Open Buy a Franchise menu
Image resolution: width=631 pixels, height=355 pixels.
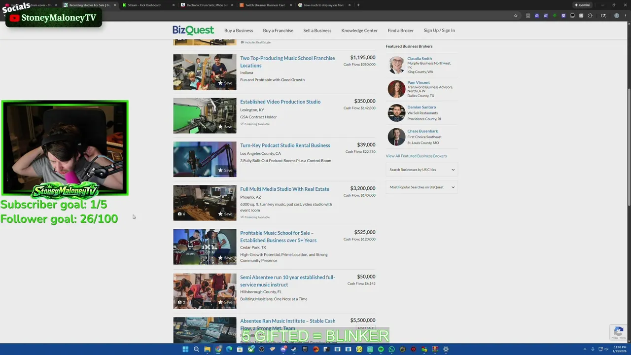pos(278,31)
